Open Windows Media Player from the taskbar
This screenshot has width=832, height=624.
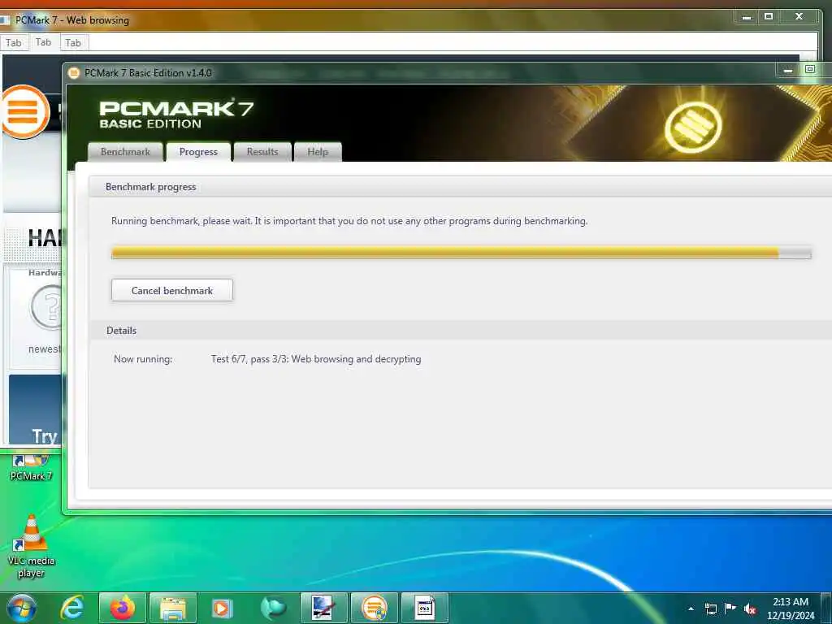coord(222,608)
